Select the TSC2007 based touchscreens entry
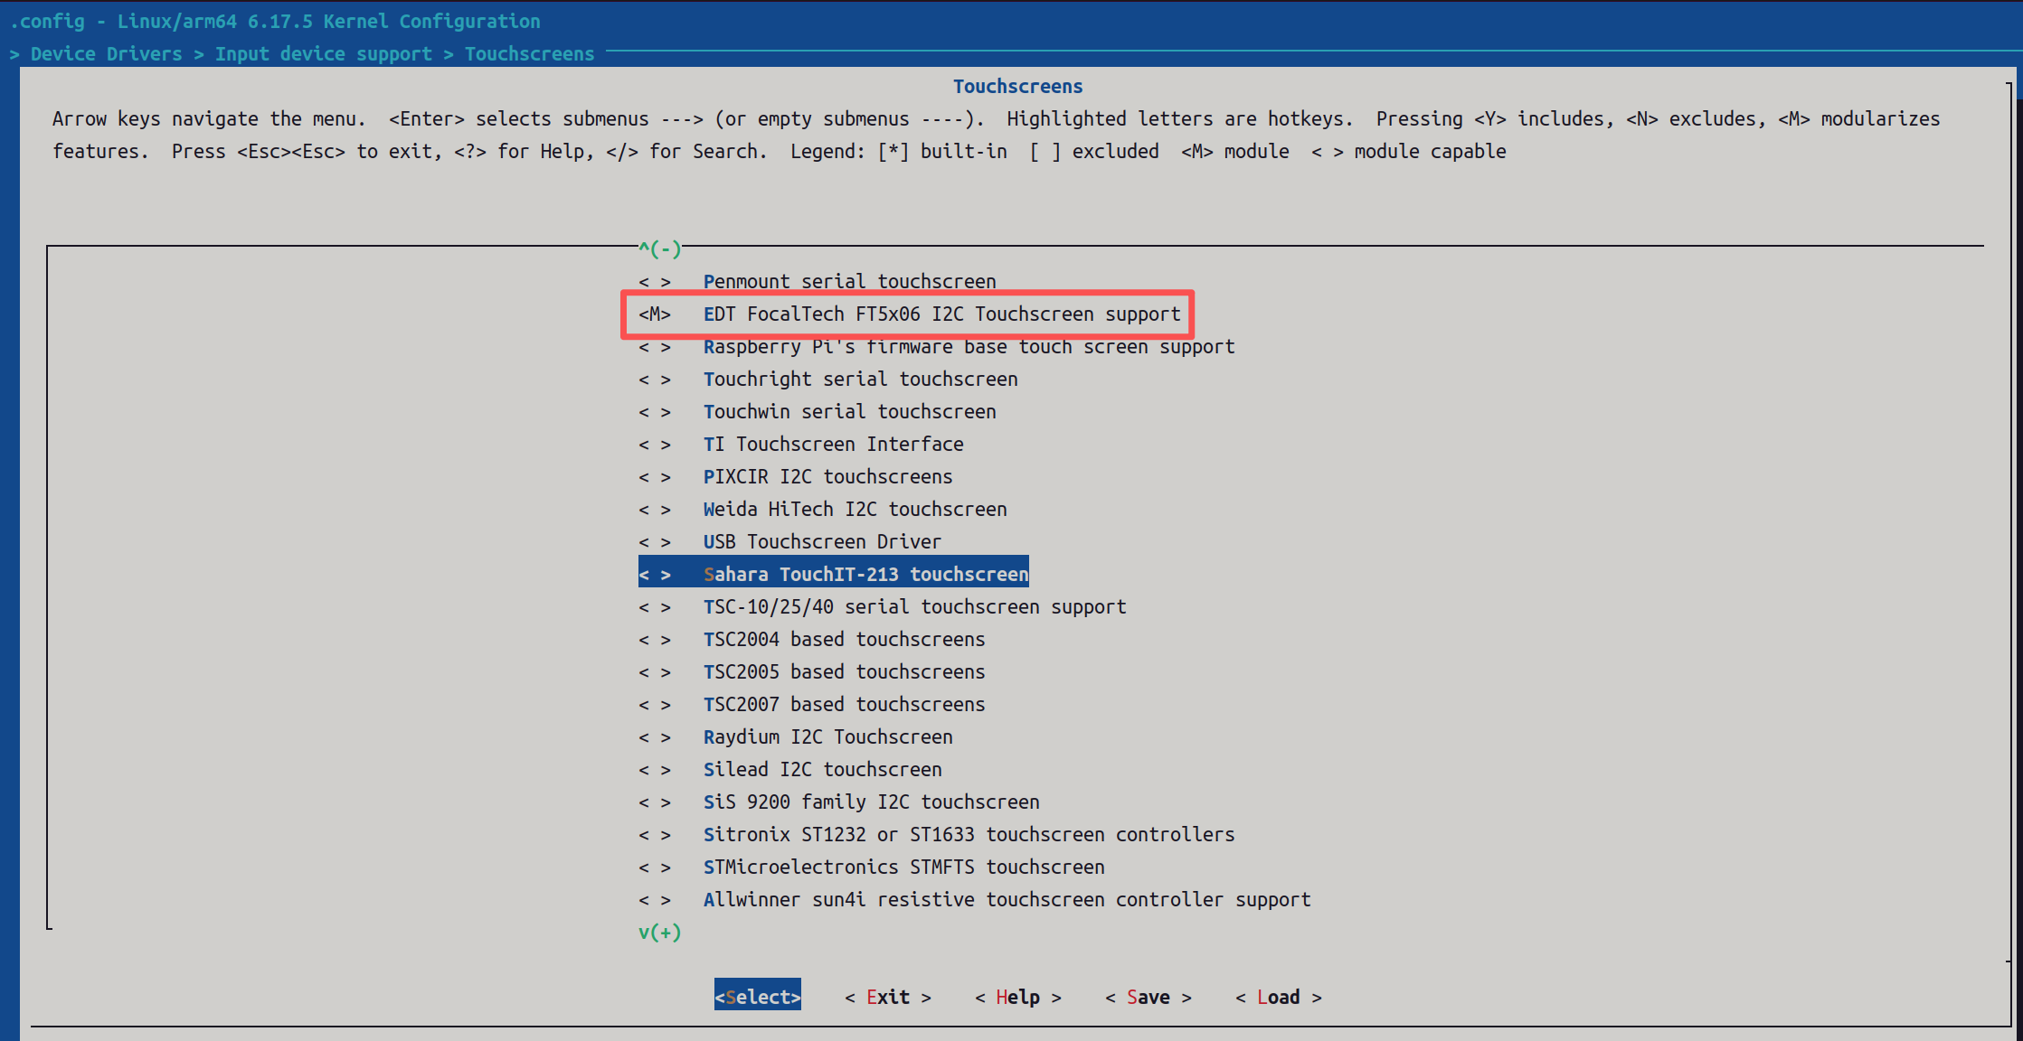 coord(844,705)
